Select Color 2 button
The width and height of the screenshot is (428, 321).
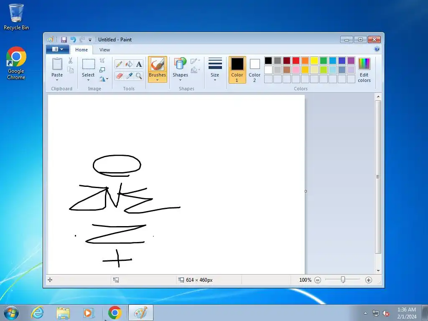click(255, 70)
